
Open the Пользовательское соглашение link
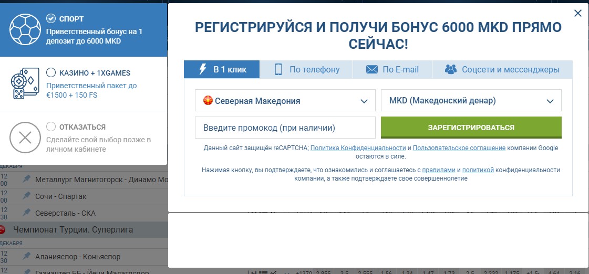[459, 148]
